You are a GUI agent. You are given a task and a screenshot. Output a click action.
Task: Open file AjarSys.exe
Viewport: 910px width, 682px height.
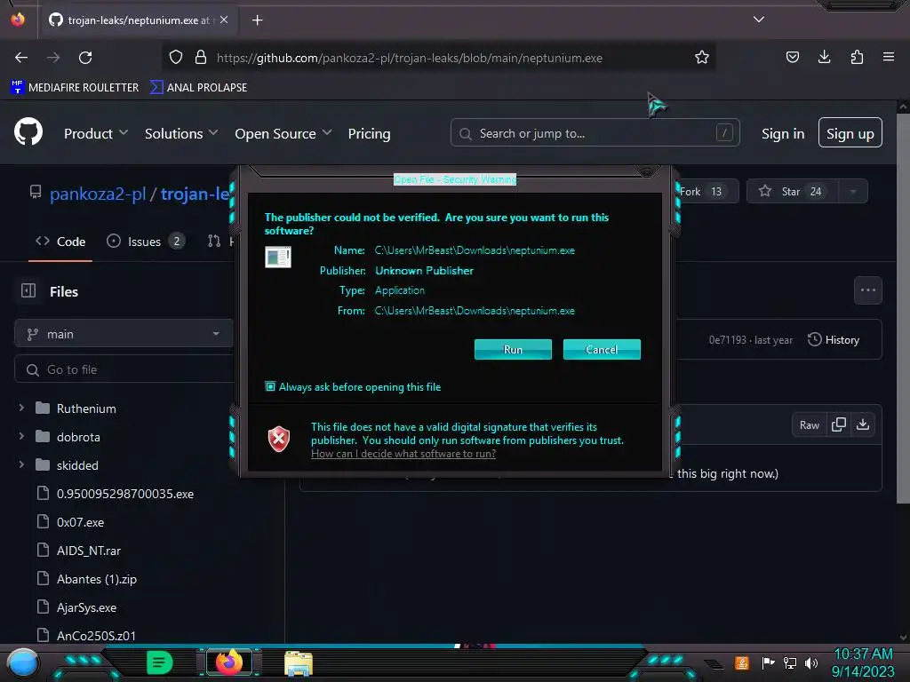point(86,607)
